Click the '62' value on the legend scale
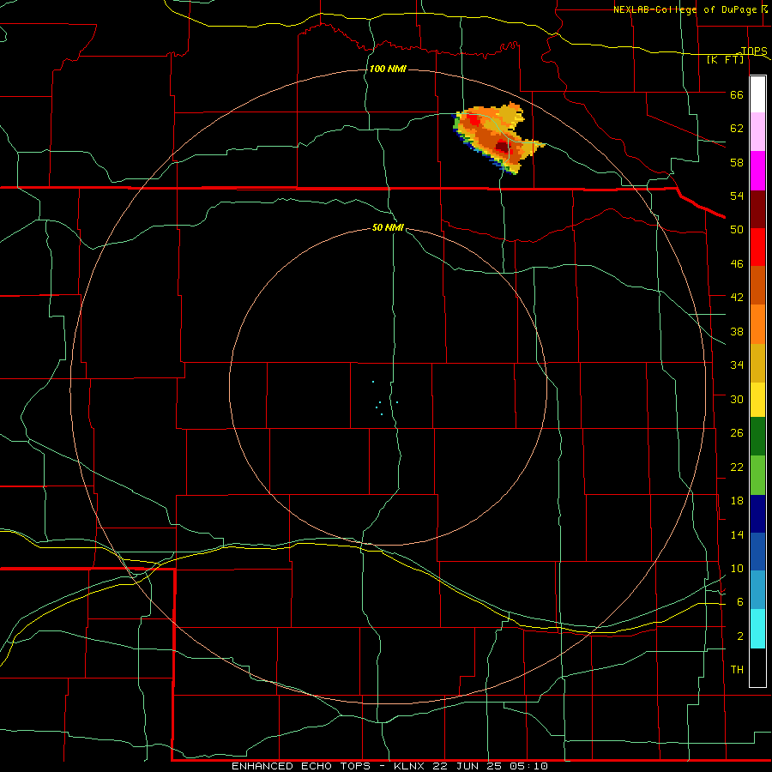The width and height of the screenshot is (772, 772). tap(737, 129)
